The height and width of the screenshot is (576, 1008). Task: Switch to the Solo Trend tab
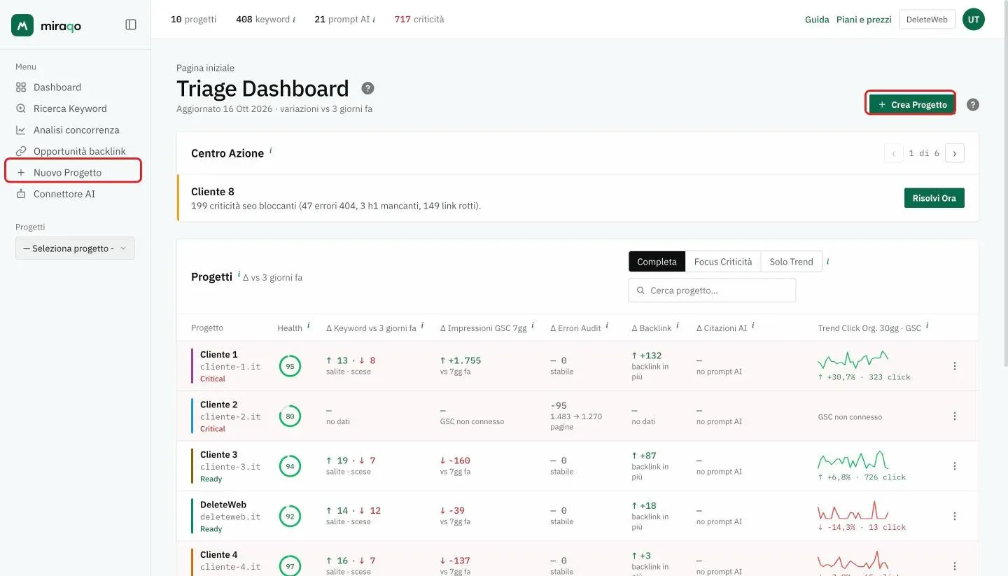coord(791,262)
